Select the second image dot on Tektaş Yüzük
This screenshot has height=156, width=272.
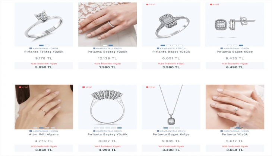(x=47, y=45)
